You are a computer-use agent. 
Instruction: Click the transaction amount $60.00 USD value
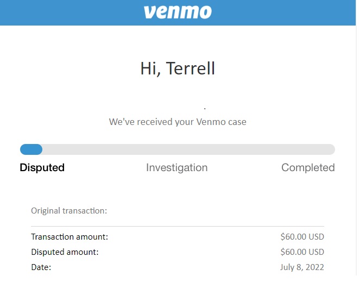pyautogui.click(x=302, y=237)
